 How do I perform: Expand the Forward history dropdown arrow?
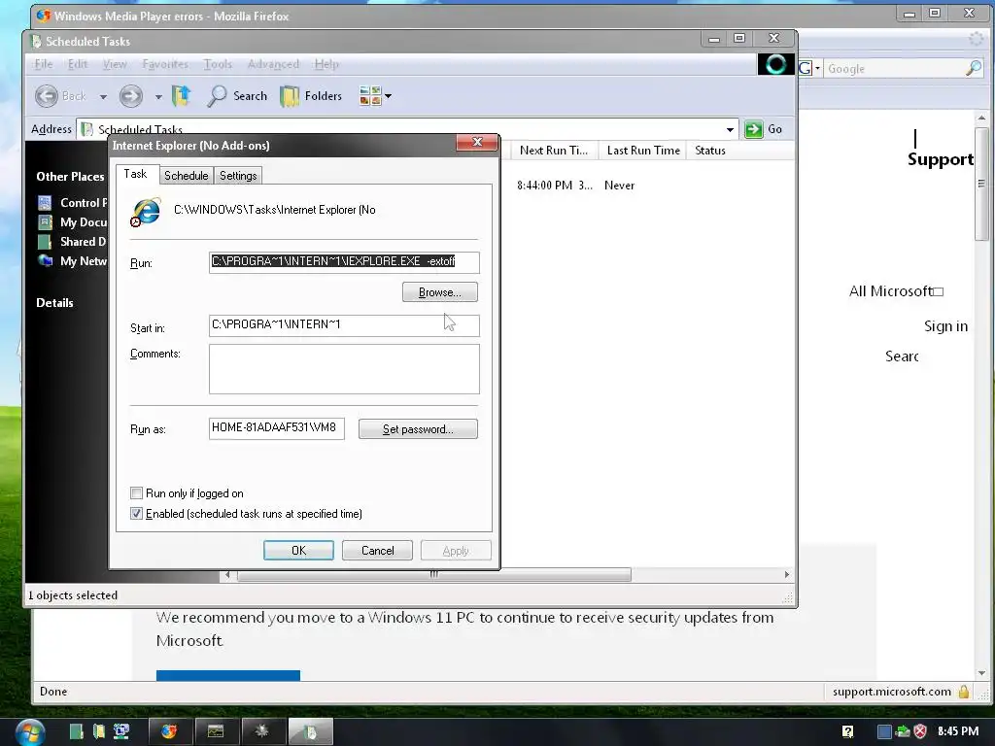(158, 96)
